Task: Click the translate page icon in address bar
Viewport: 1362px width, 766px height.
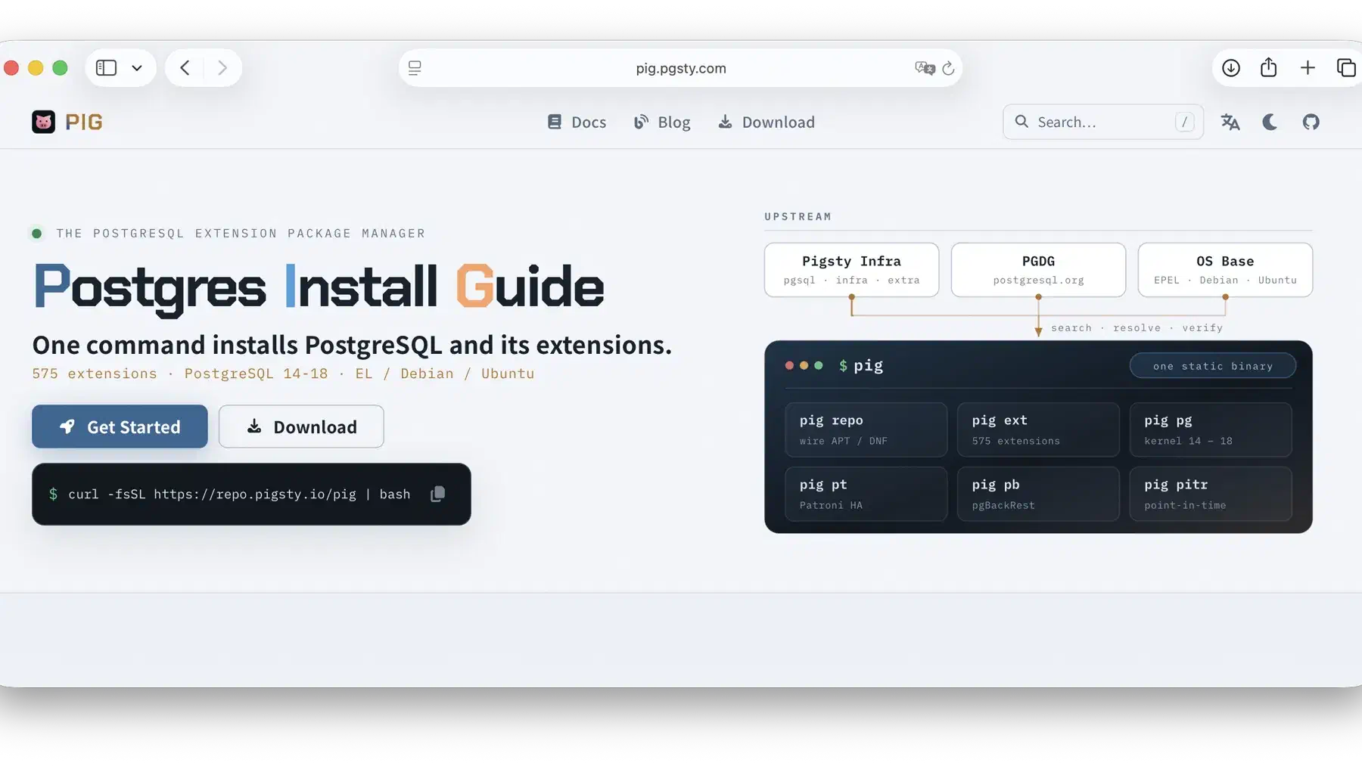Action: (x=925, y=68)
